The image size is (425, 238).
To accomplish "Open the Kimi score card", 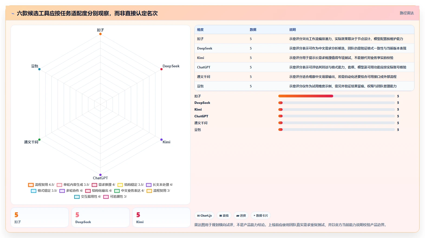I will 161,217.
